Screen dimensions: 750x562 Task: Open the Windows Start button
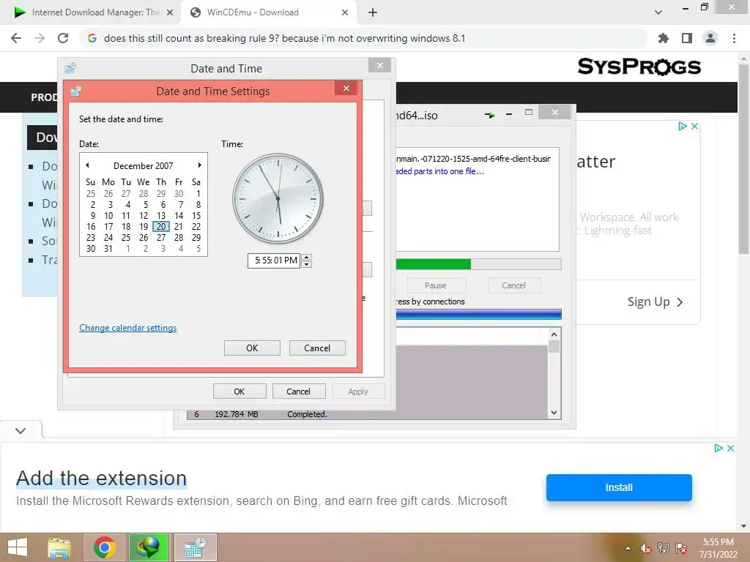[18, 547]
